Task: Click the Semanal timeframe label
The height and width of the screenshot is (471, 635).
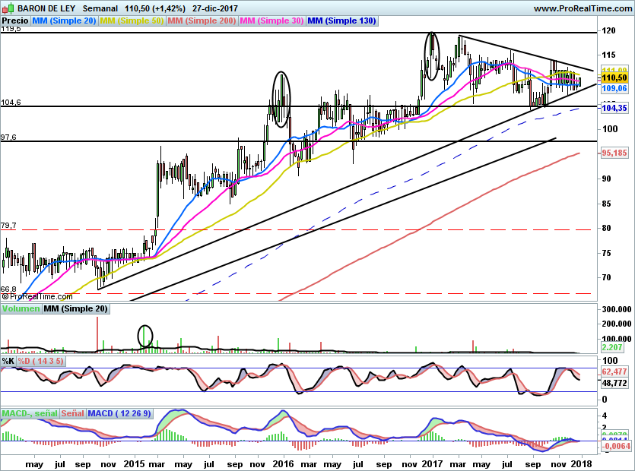Action: click(x=100, y=8)
